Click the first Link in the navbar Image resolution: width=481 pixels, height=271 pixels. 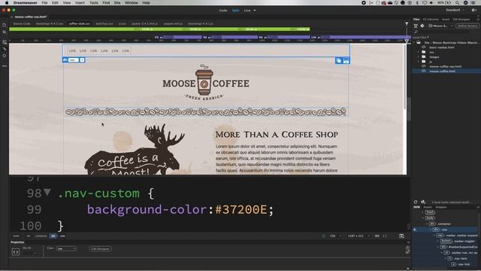(72, 50)
